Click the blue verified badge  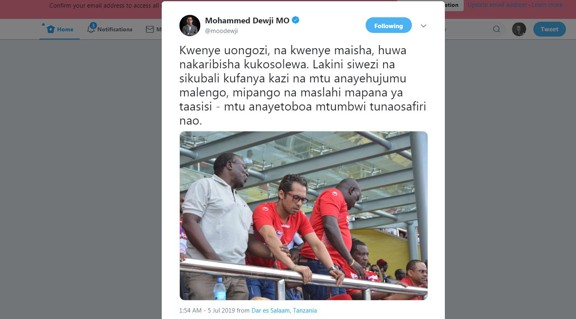[x=296, y=20]
